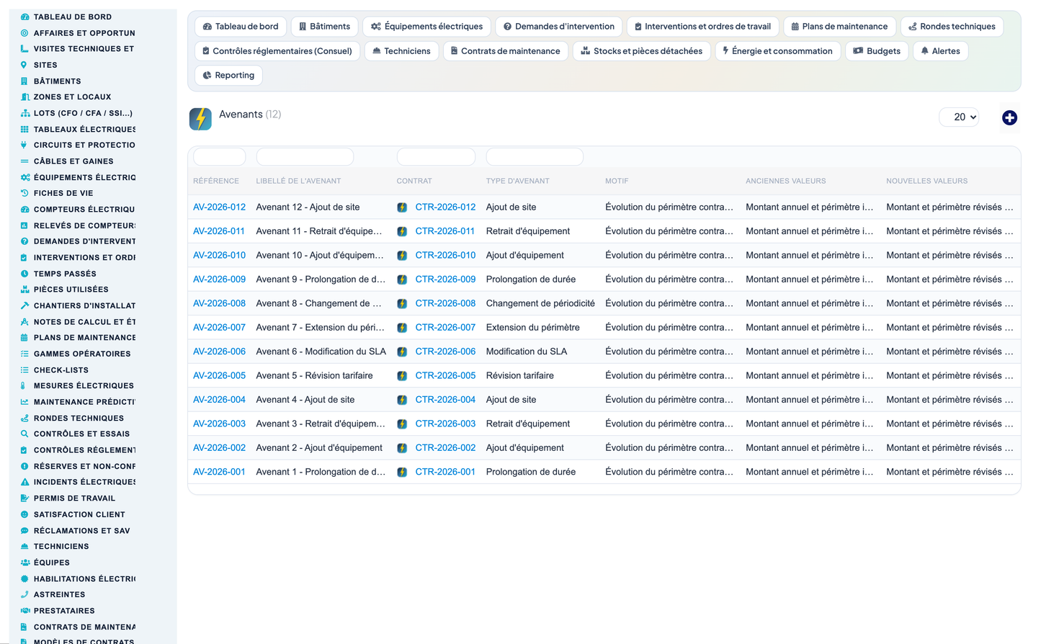Open the Techniciens top tab

pos(401,51)
